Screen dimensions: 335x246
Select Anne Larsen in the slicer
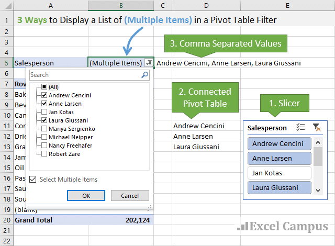point(278,158)
